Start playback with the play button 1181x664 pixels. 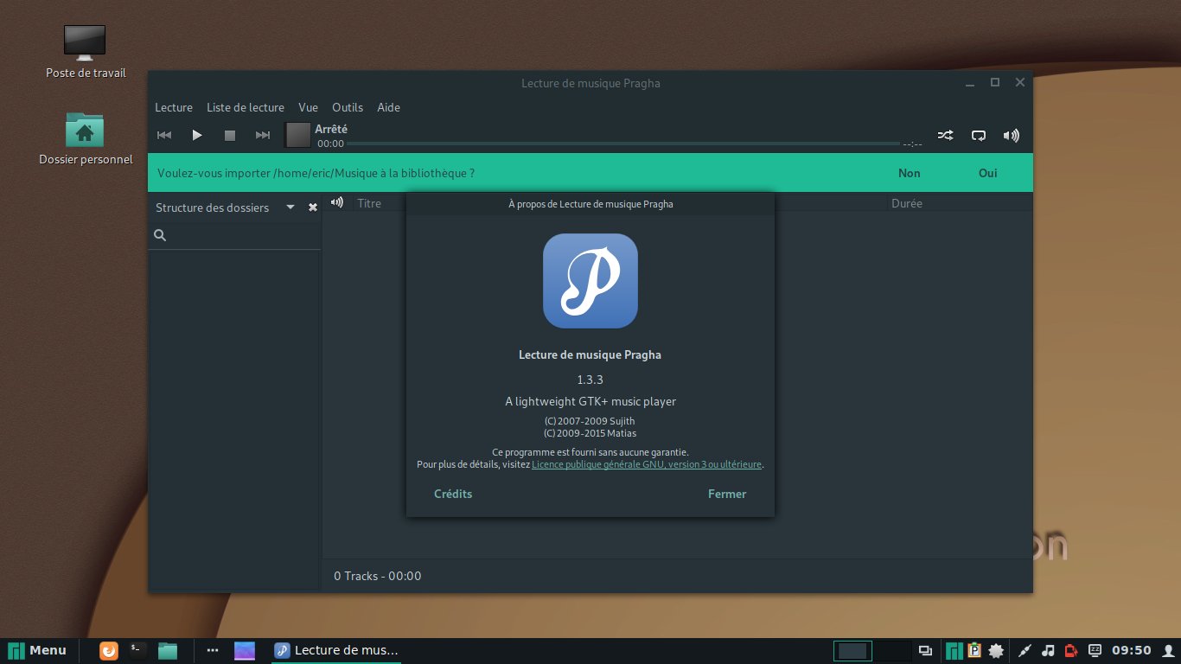click(x=197, y=135)
